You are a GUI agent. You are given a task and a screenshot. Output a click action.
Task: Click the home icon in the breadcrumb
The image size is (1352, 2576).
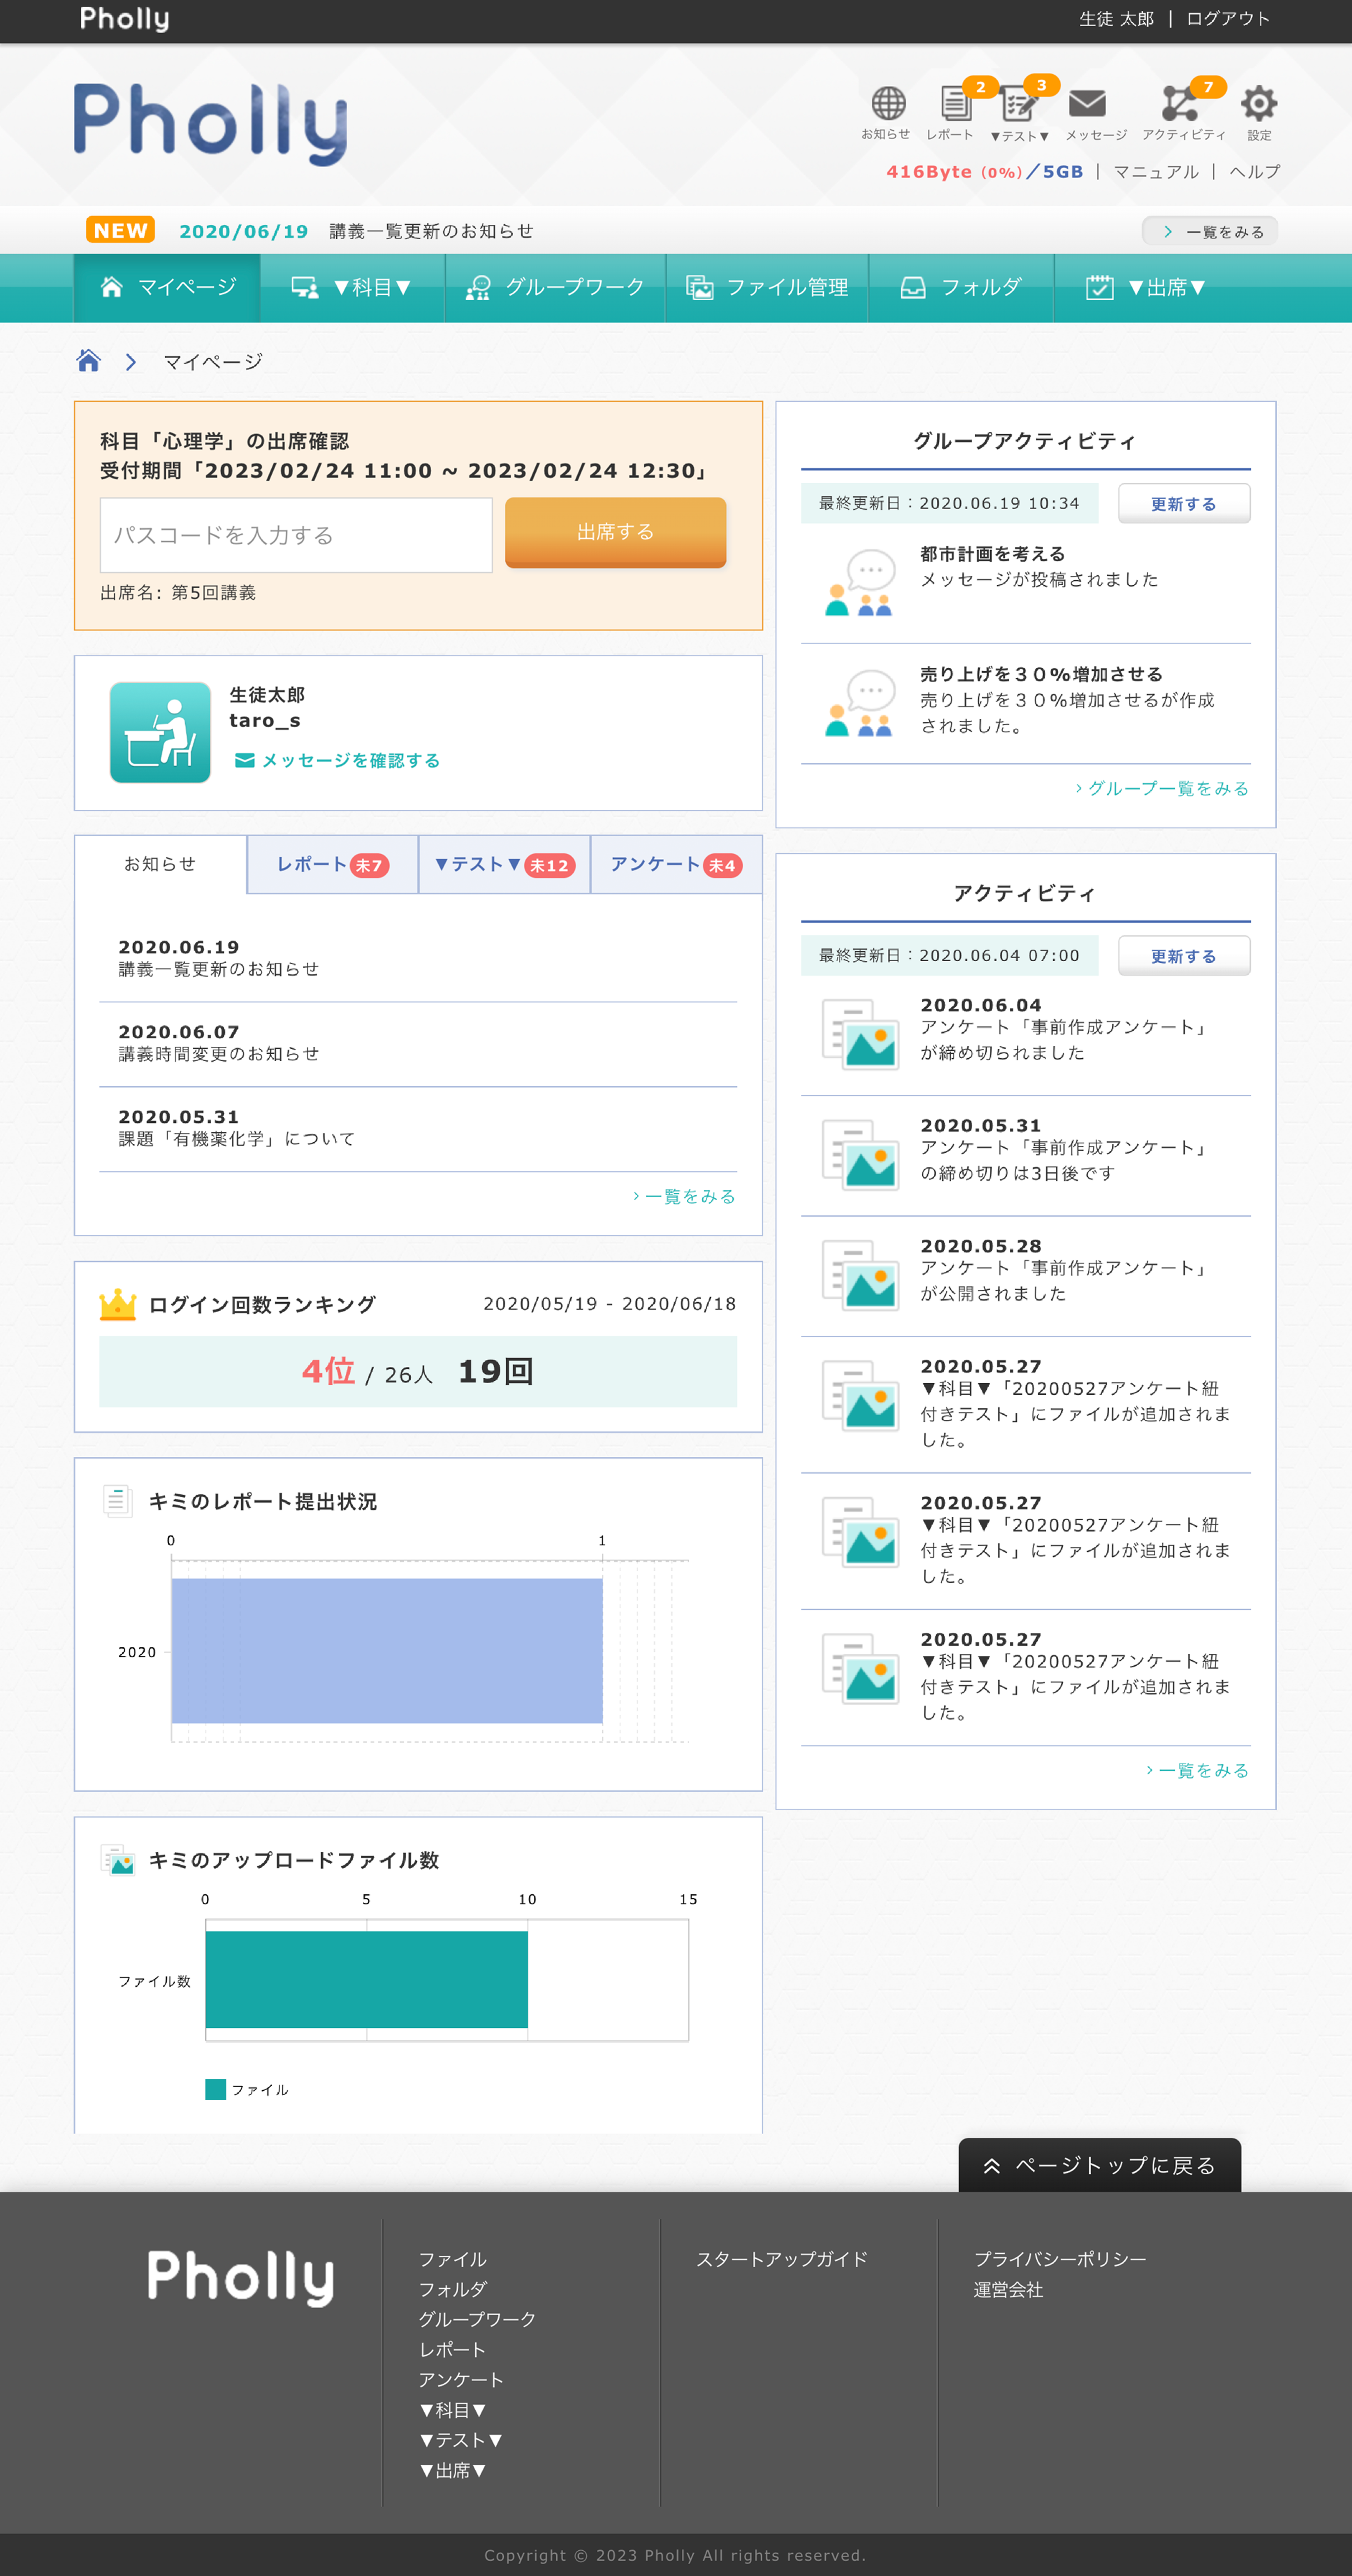tap(89, 361)
